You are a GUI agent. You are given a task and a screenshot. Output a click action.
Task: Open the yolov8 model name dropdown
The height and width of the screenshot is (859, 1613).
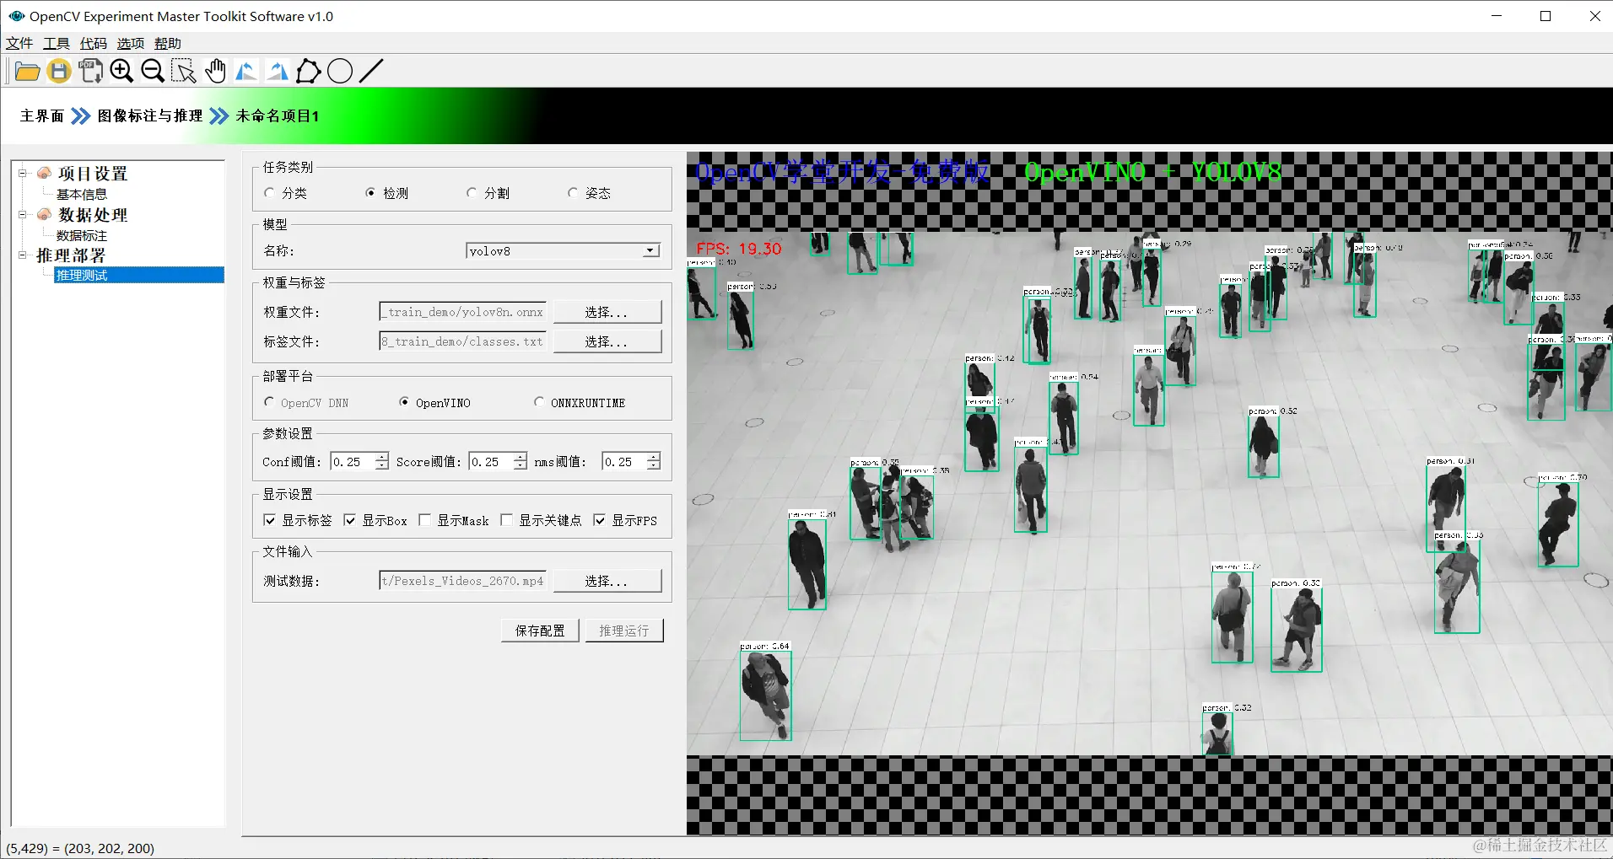click(650, 250)
